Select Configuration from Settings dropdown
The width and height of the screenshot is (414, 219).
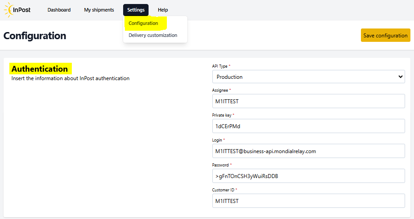pos(143,23)
